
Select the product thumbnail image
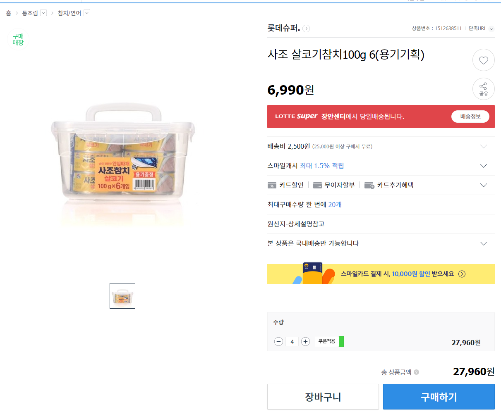pos(122,296)
